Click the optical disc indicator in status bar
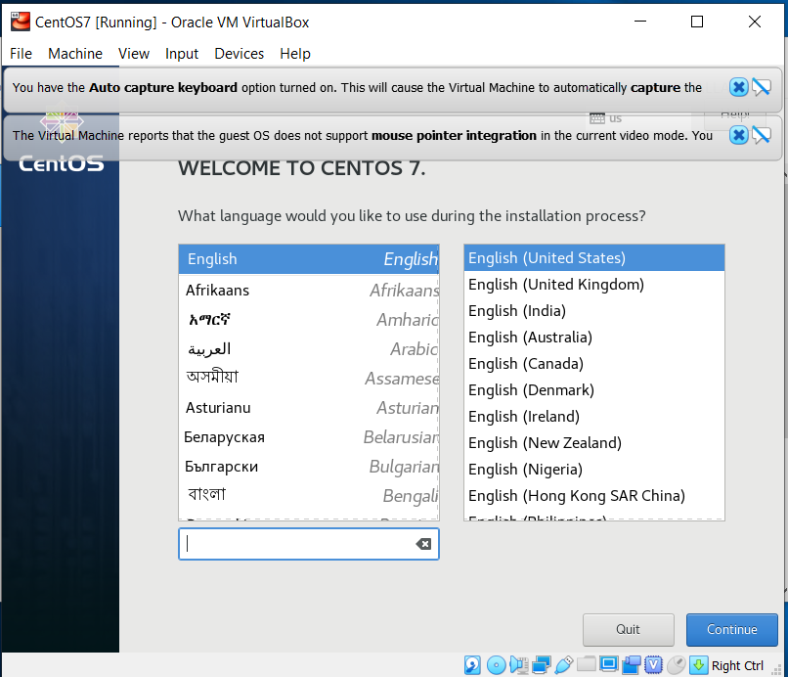 point(496,665)
